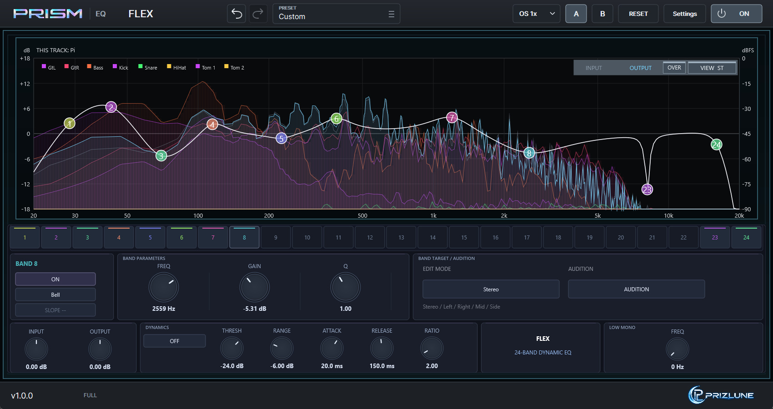Click the RANGE knob
The width and height of the screenshot is (773, 409).
point(282,348)
